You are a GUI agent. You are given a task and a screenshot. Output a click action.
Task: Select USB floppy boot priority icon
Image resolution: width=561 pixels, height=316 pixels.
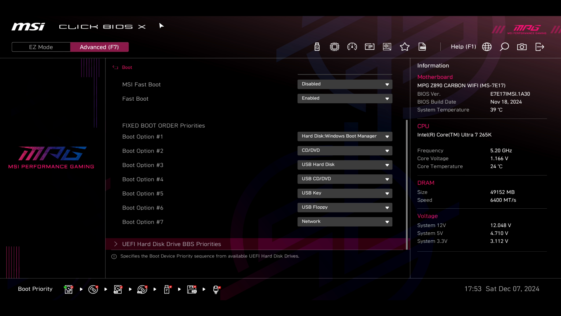point(192,289)
